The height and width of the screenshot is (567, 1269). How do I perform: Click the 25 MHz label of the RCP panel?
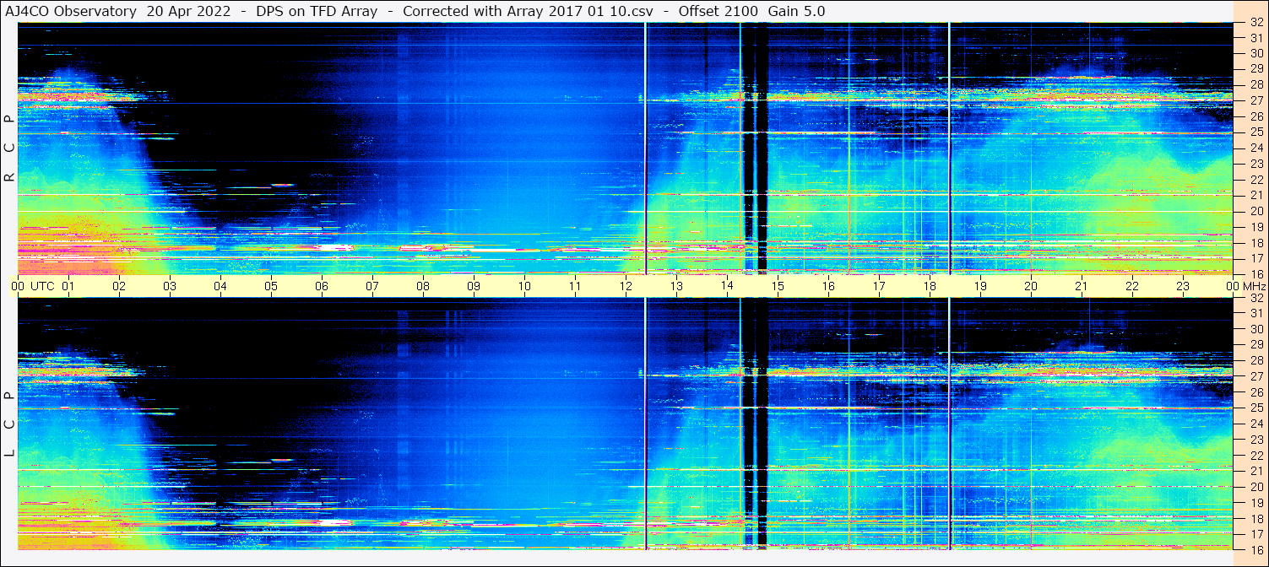pyautogui.click(x=1256, y=132)
